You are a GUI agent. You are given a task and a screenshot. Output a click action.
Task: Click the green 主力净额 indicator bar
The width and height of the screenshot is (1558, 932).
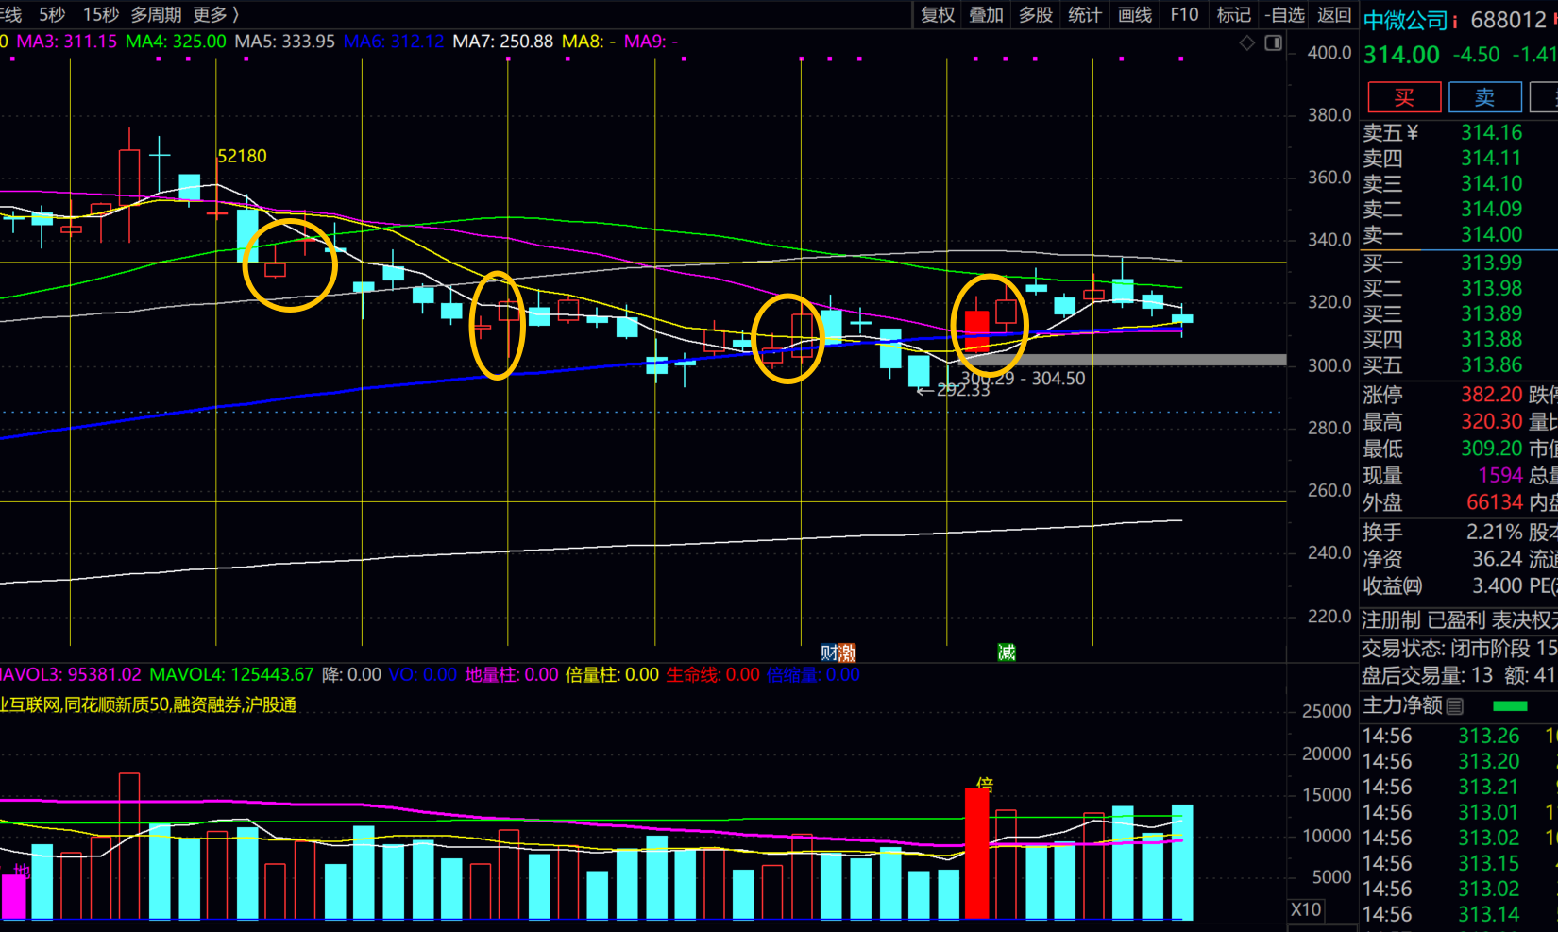(x=1510, y=705)
